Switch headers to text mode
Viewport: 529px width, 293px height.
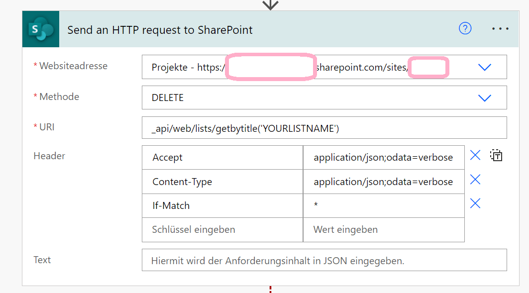496,156
